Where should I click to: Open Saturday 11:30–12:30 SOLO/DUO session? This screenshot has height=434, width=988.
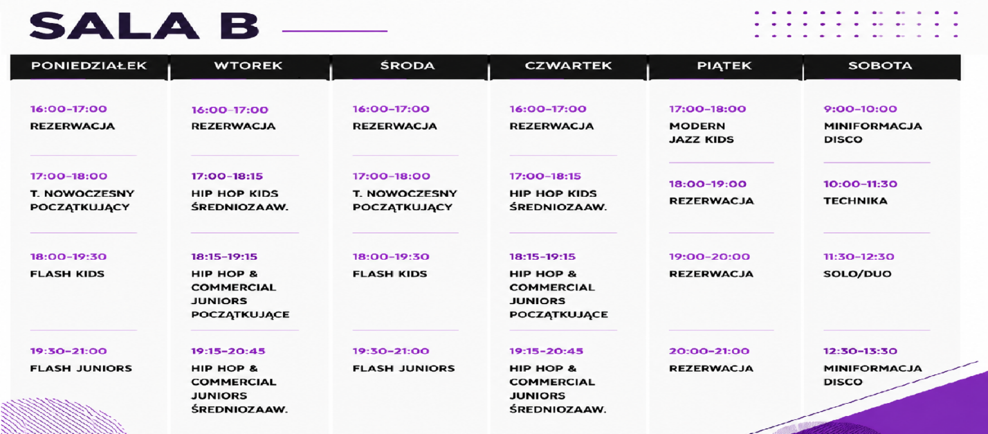(x=859, y=265)
